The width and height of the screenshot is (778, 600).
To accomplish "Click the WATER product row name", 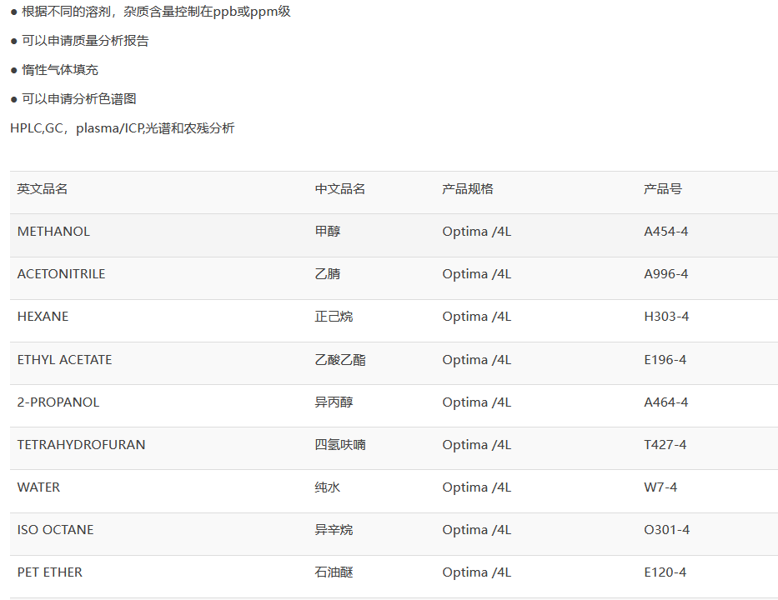I will click(38, 487).
